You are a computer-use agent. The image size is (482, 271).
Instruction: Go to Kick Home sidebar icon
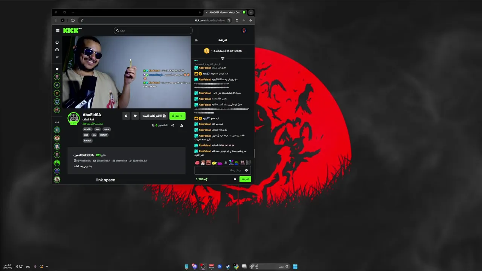tap(57, 42)
